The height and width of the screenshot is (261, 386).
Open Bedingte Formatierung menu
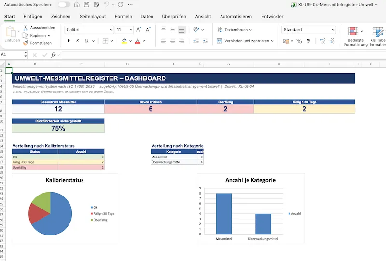click(x=356, y=37)
